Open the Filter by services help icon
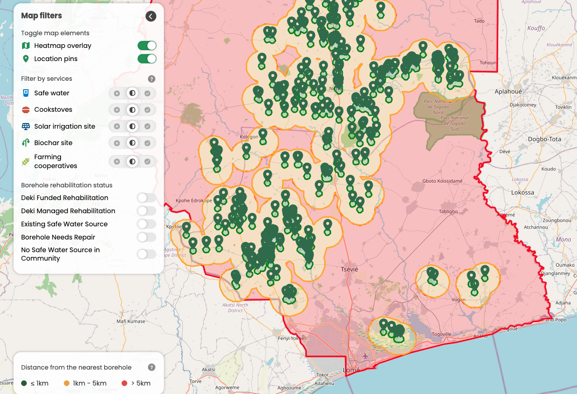 click(x=152, y=79)
